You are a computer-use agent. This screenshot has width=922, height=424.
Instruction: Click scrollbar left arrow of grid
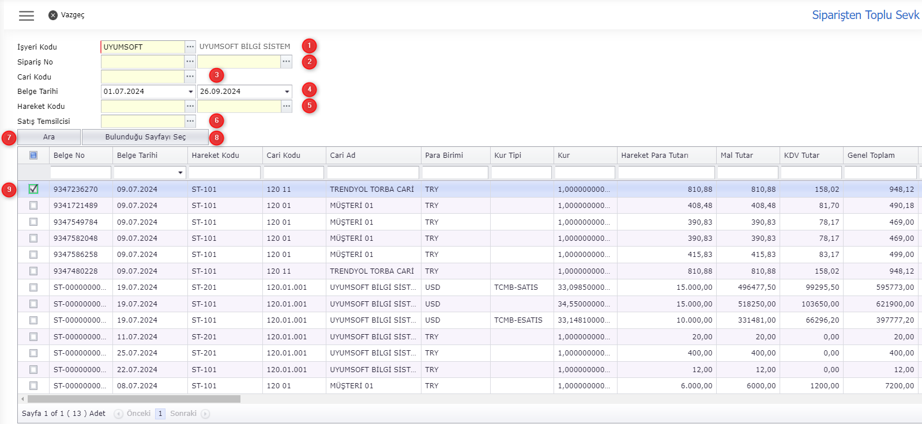coord(22,399)
